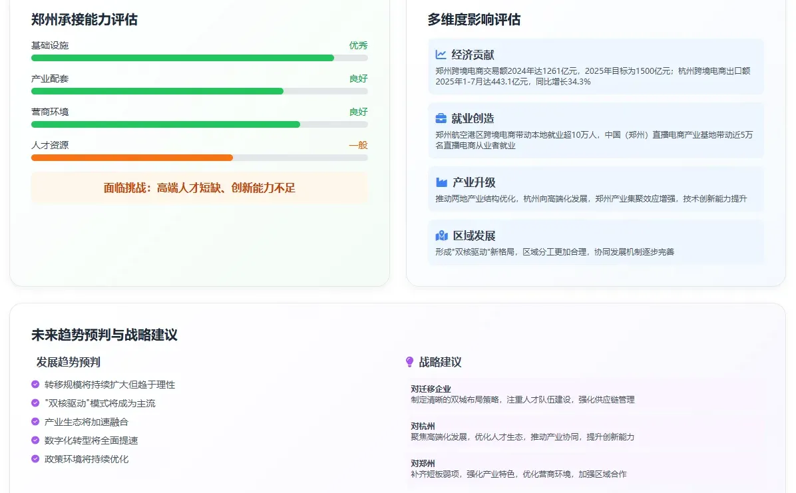Viewport: 796px width, 493px height.
Task: Expand the 经济贡献 card
Action: click(595, 67)
